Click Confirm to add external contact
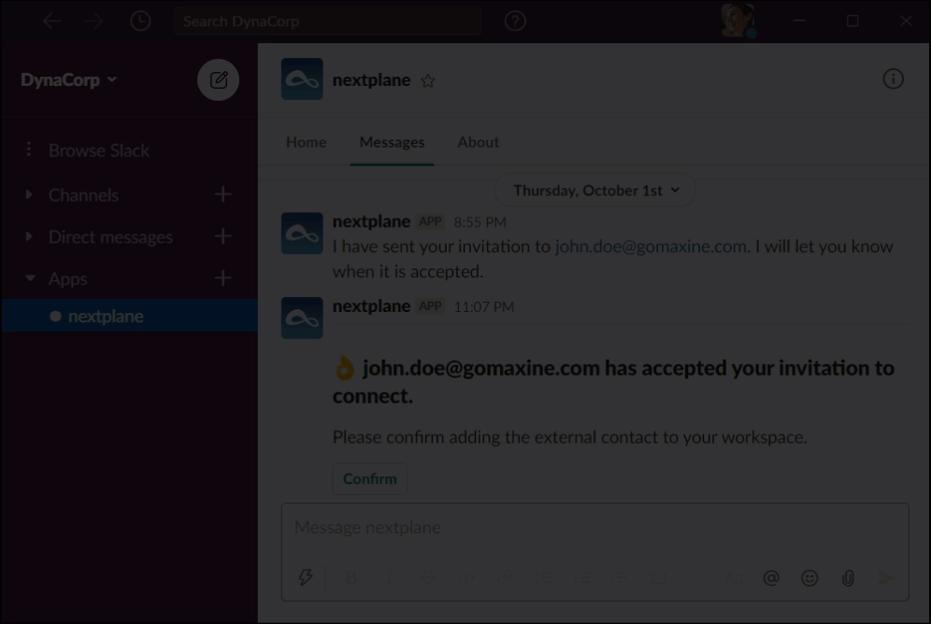Screen dimensions: 931x624 [370, 478]
